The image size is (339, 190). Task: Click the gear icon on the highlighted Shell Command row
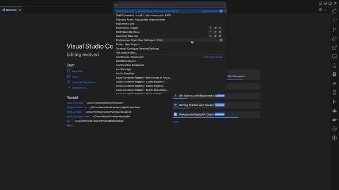(221, 11)
